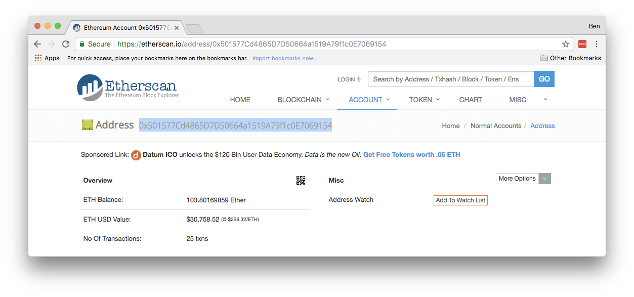Bookmark this page with the star icon
Screen dimensions: 634x297
pos(566,44)
